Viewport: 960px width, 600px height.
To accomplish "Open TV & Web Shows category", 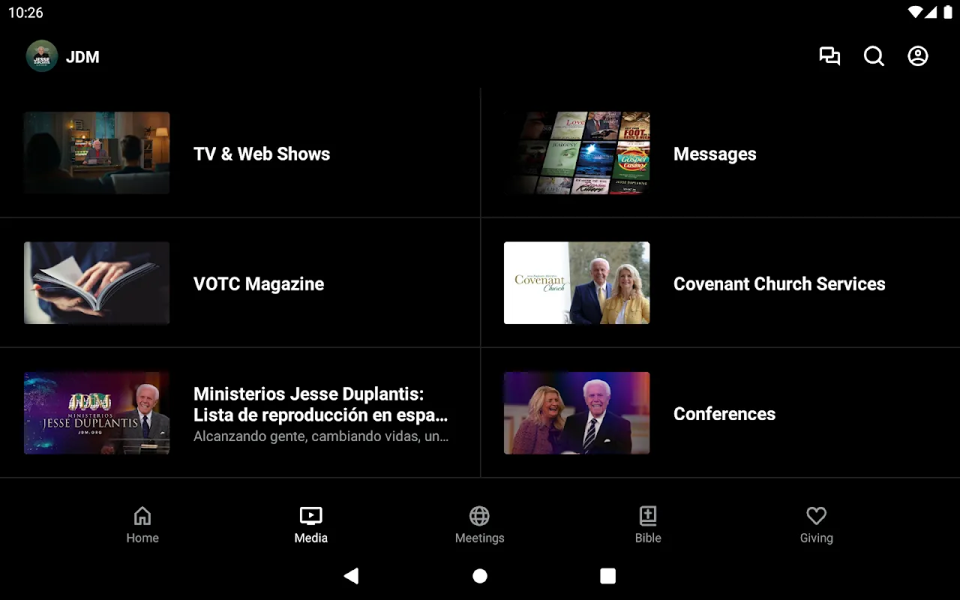I will coord(262,154).
